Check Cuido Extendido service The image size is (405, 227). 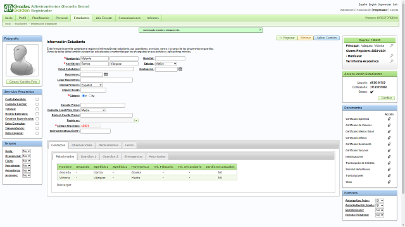37,100
